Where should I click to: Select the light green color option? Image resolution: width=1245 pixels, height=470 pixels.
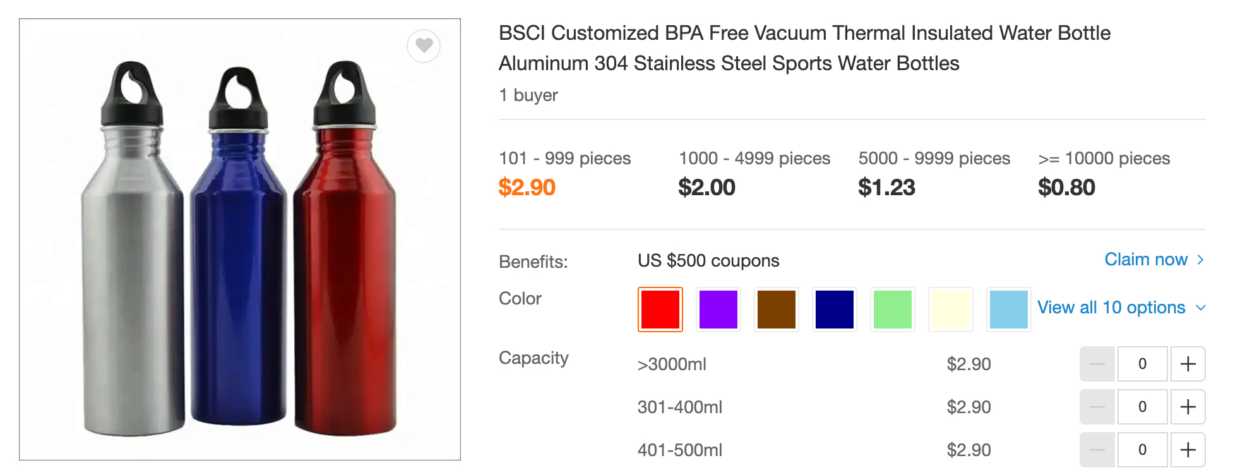pos(892,309)
